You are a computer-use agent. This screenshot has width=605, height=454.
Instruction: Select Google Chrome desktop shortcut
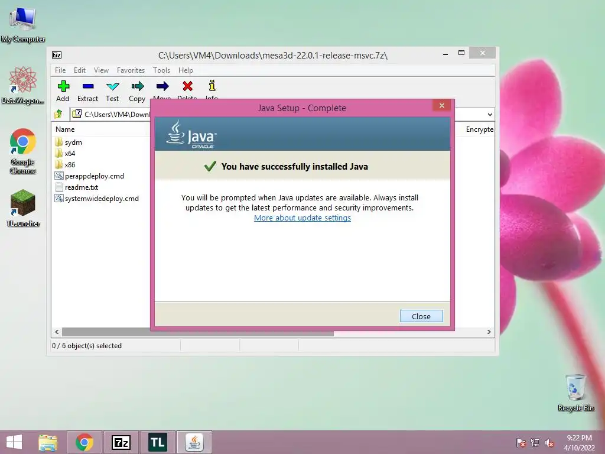tap(23, 151)
